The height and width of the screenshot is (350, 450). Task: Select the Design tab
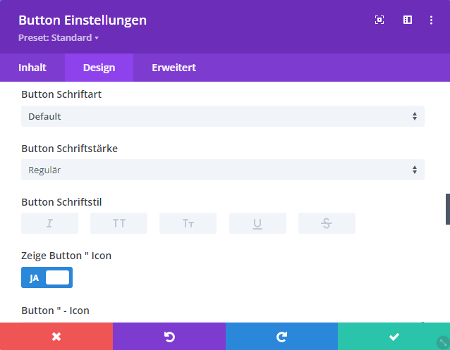[x=99, y=68]
